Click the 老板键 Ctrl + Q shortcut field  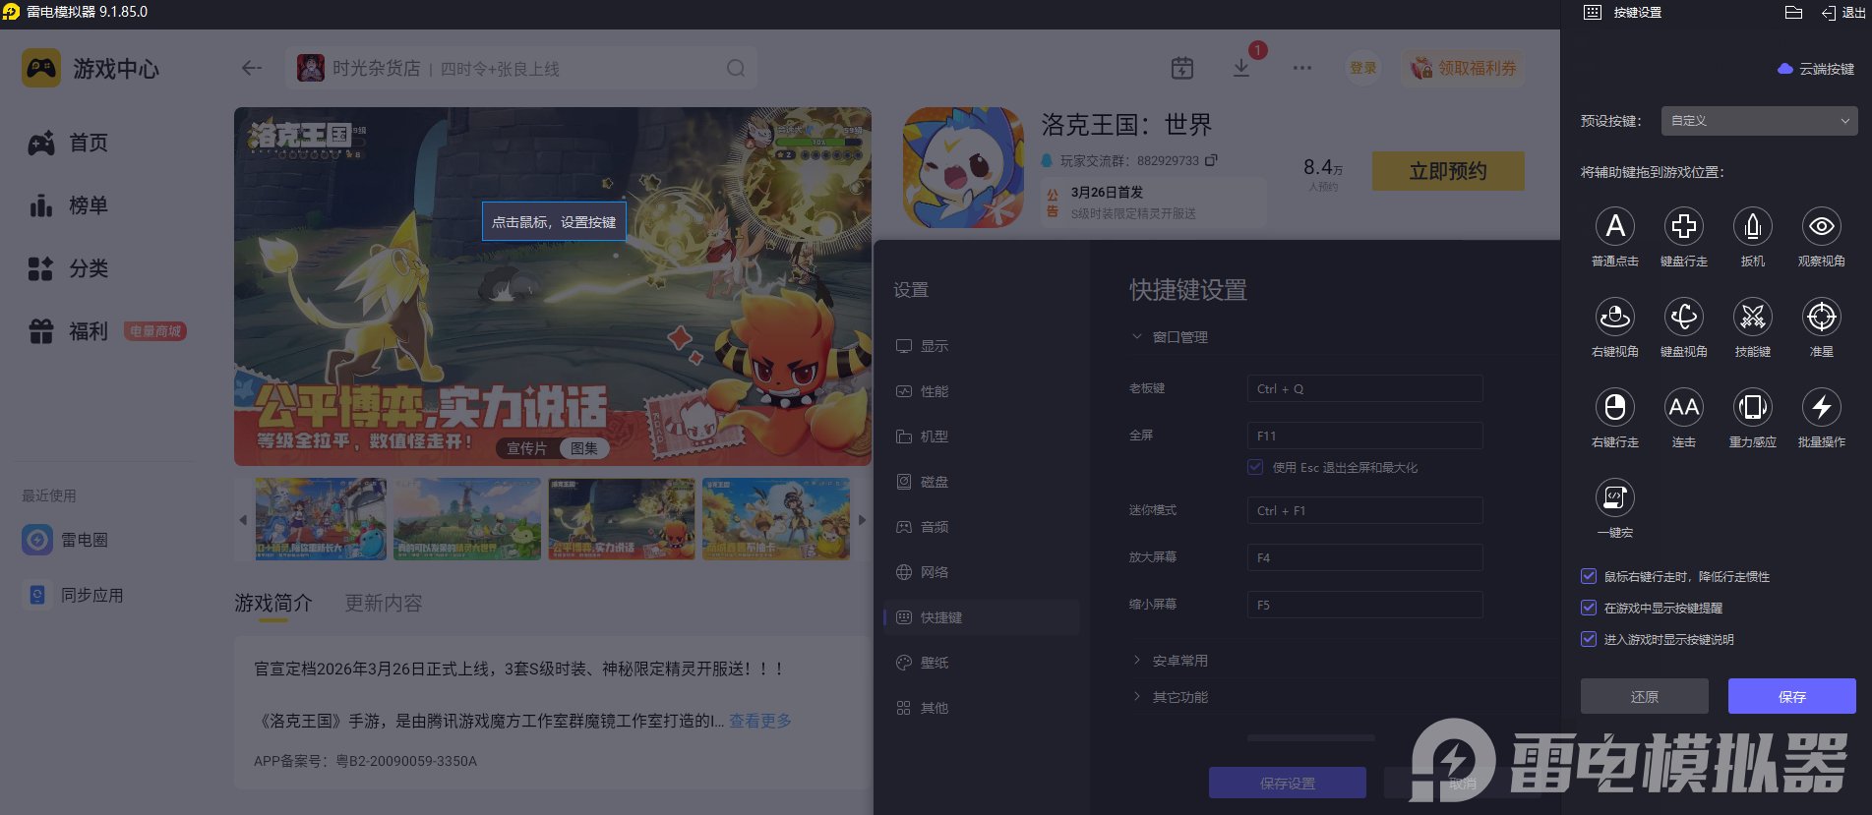[1364, 388]
